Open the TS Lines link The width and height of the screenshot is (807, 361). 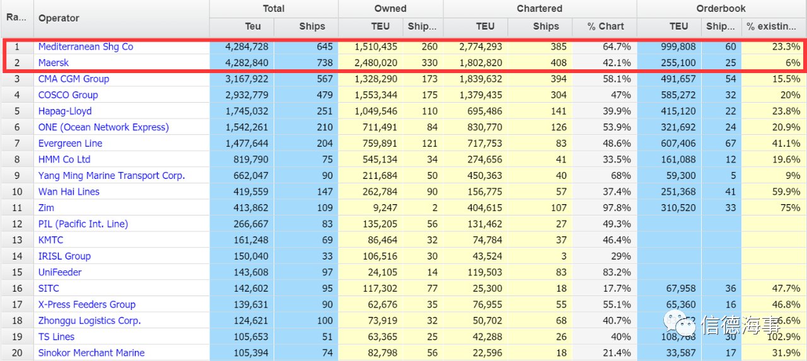click(x=56, y=337)
